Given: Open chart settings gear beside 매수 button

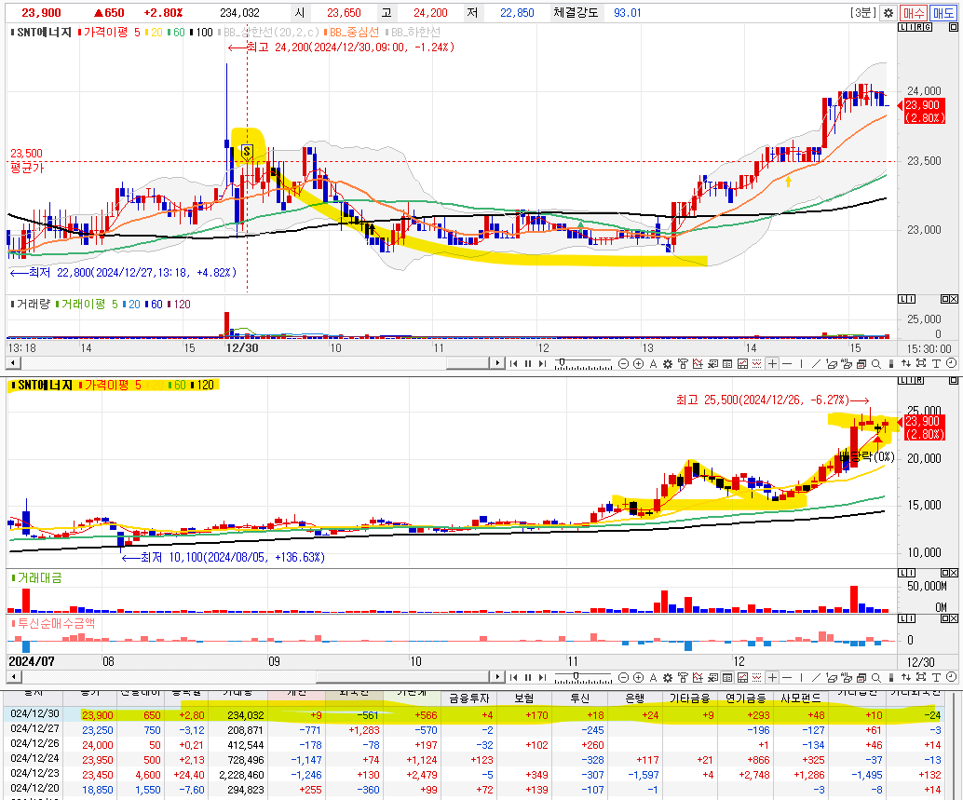Looking at the screenshot, I should coord(888,13).
